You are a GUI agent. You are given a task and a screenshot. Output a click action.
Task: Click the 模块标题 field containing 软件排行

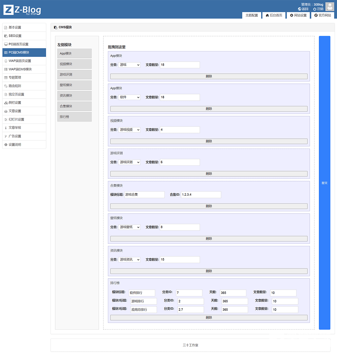tap(142, 293)
